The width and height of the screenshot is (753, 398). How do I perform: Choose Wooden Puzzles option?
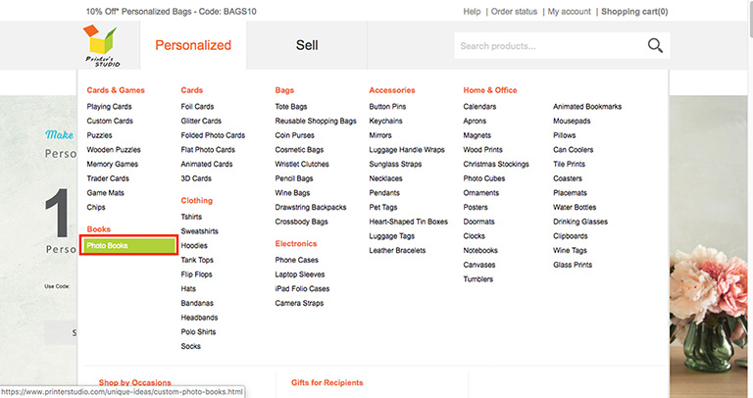pos(113,149)
